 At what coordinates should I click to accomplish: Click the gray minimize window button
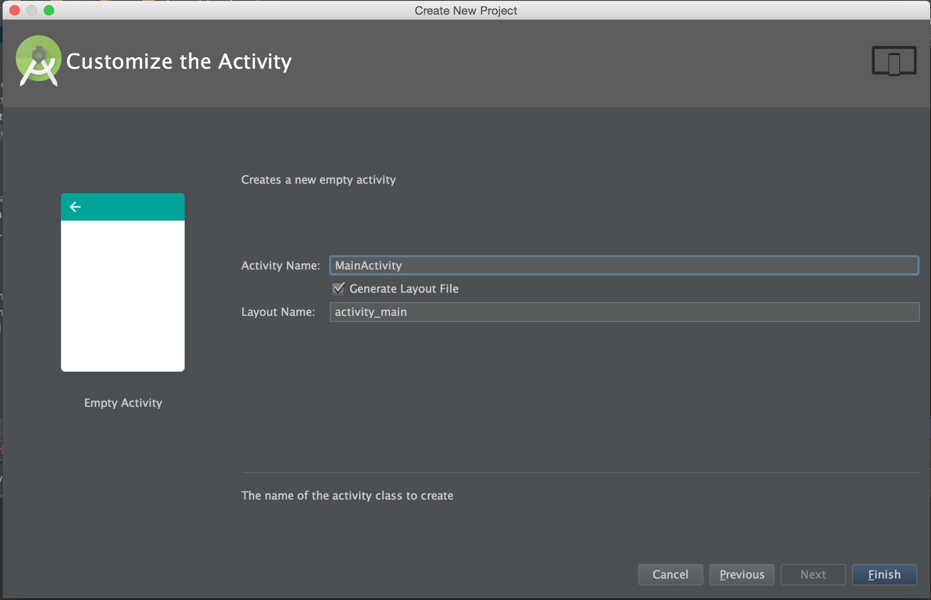coord(32,10)
